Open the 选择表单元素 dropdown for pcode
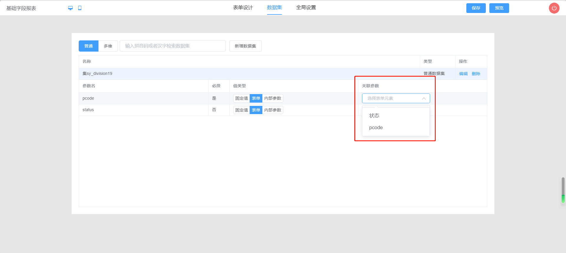This screenshot has width=566, height=253. click(x=392, y=98)
